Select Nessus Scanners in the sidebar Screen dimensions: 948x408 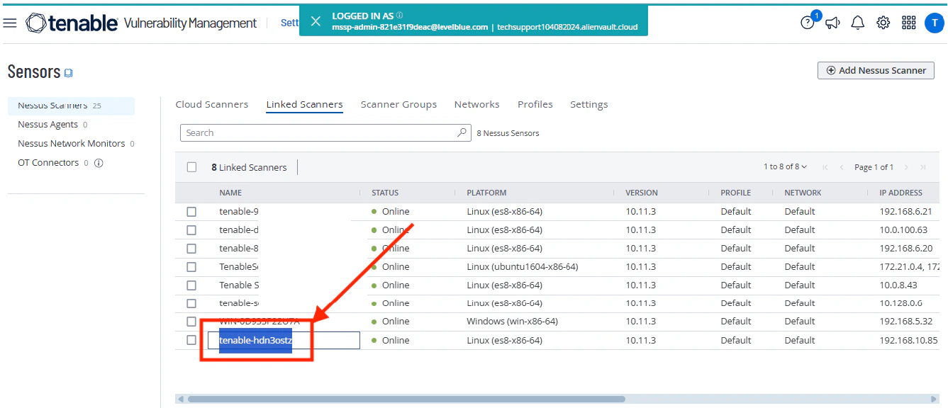[71, 106]
